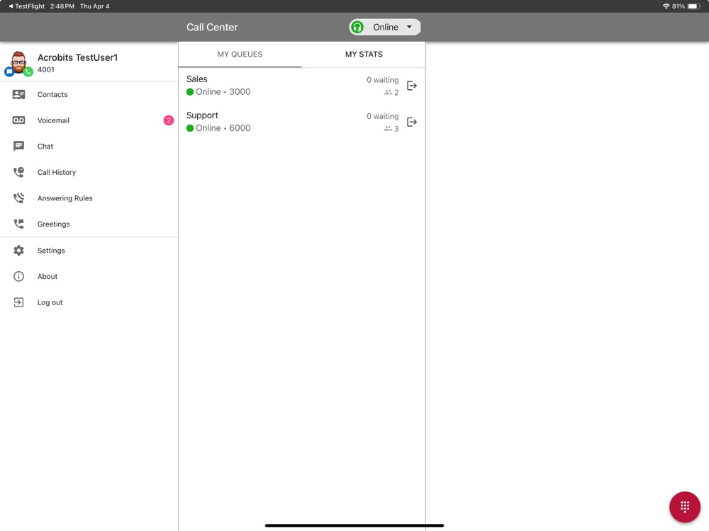
Task: Click the iPad home indicator bar
Action: coord(354,525)
